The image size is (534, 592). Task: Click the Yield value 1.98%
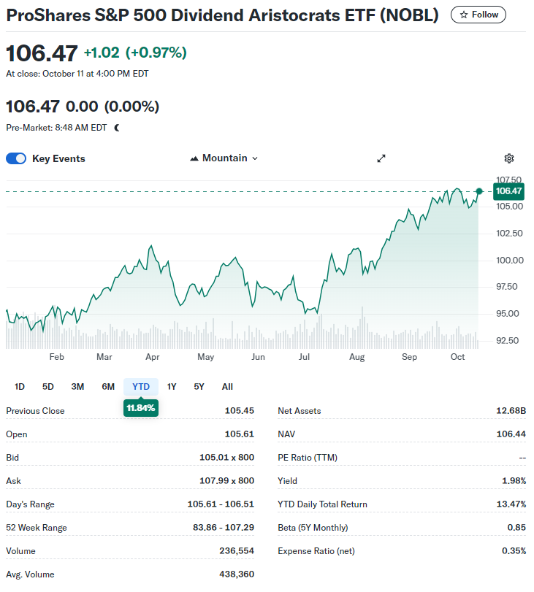tap(514, 481)
